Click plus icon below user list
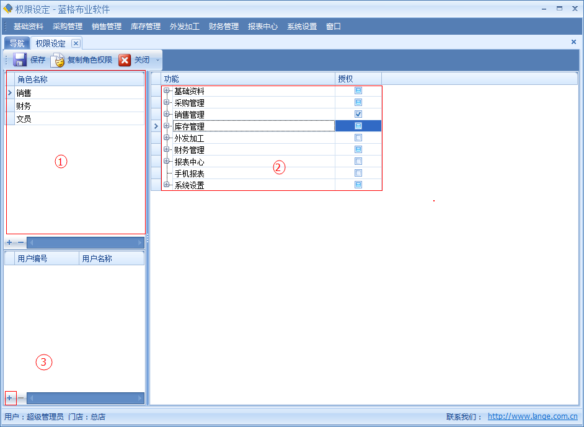 click(x=9, y=398)
